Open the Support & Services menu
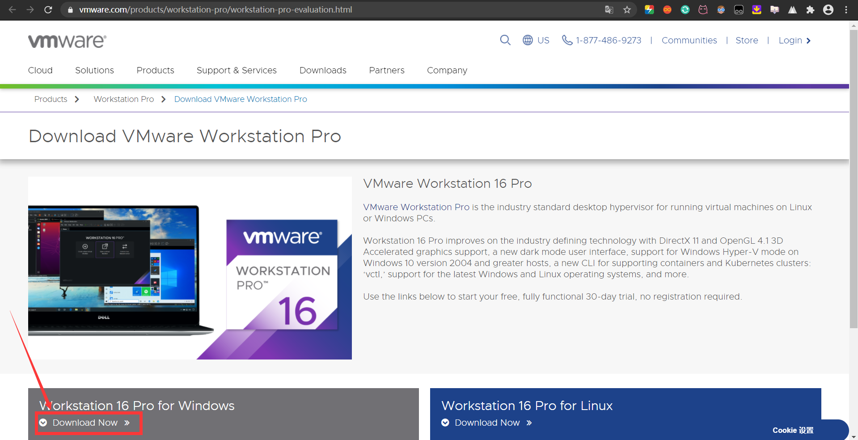 point(237,70)
